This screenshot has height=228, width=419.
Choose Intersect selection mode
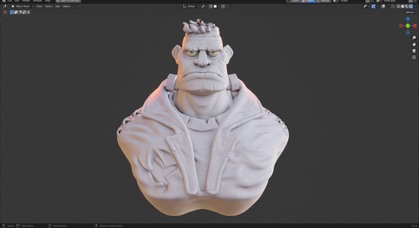29,12
